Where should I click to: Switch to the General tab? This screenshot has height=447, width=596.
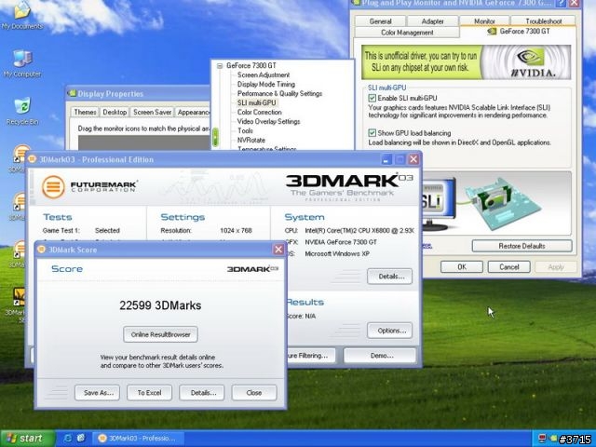[x=380, y=21]
